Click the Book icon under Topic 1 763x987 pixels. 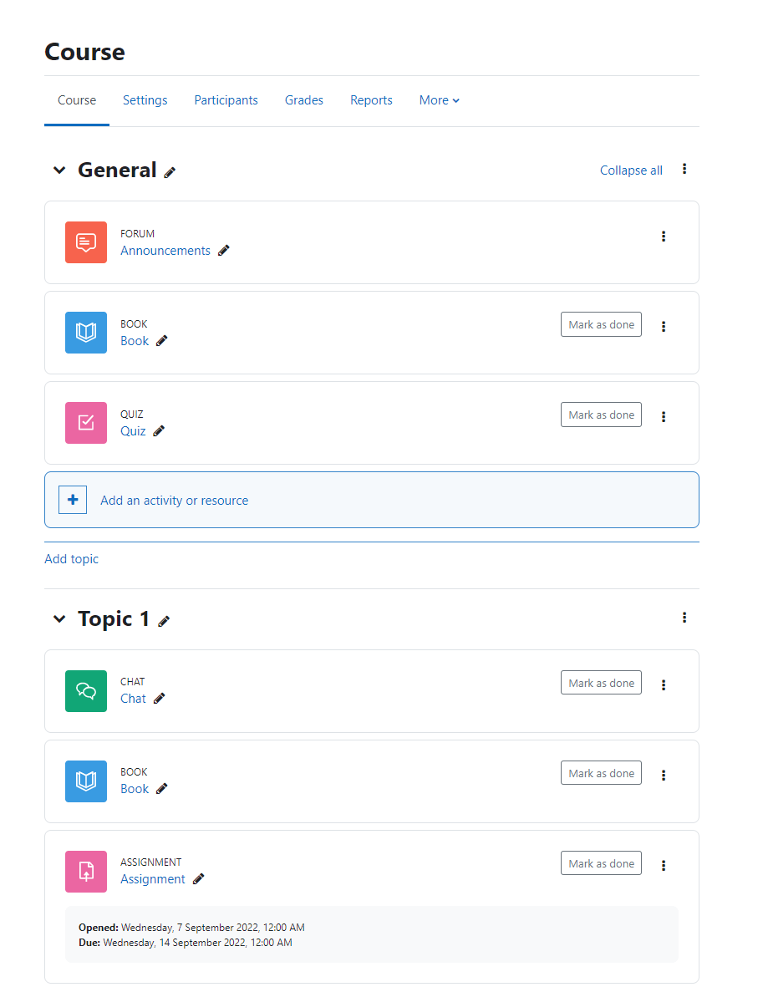pyautogui.click(x=85, y=781)
